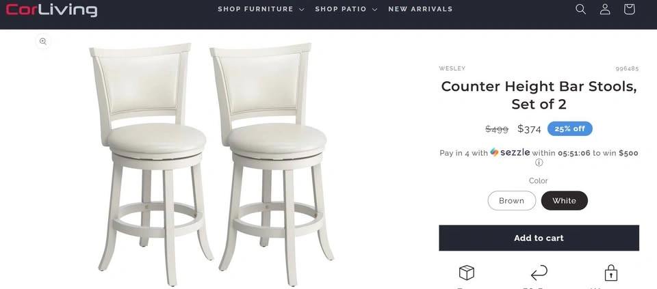Click the Sezzle info circle icon
Image resolution: width=657 pixels, height=289 pixels.
coord(539,163)
